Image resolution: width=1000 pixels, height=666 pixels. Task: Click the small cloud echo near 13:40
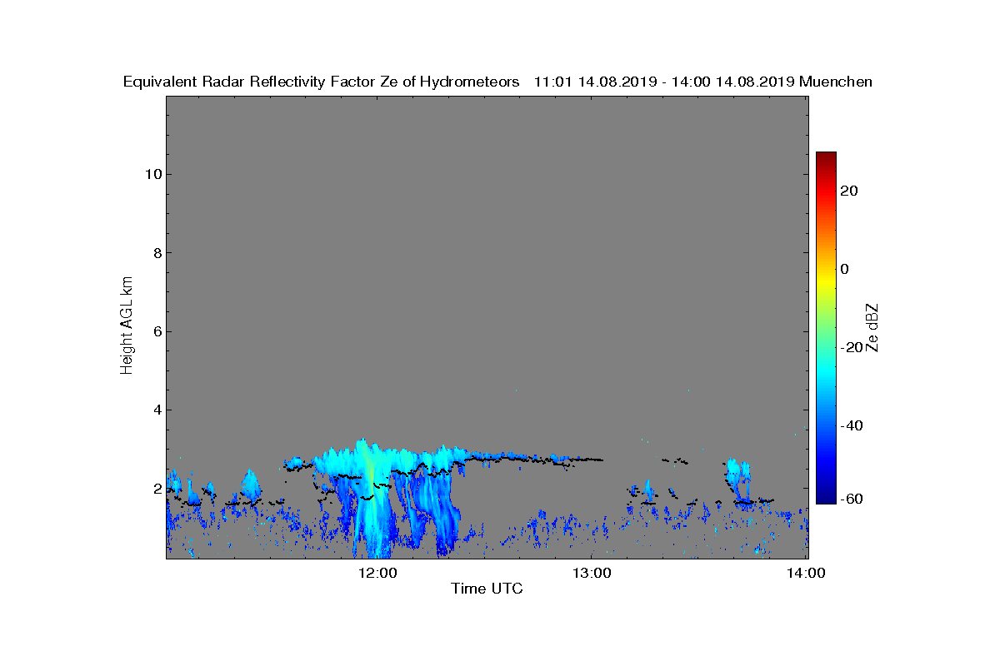click(737, 479)
